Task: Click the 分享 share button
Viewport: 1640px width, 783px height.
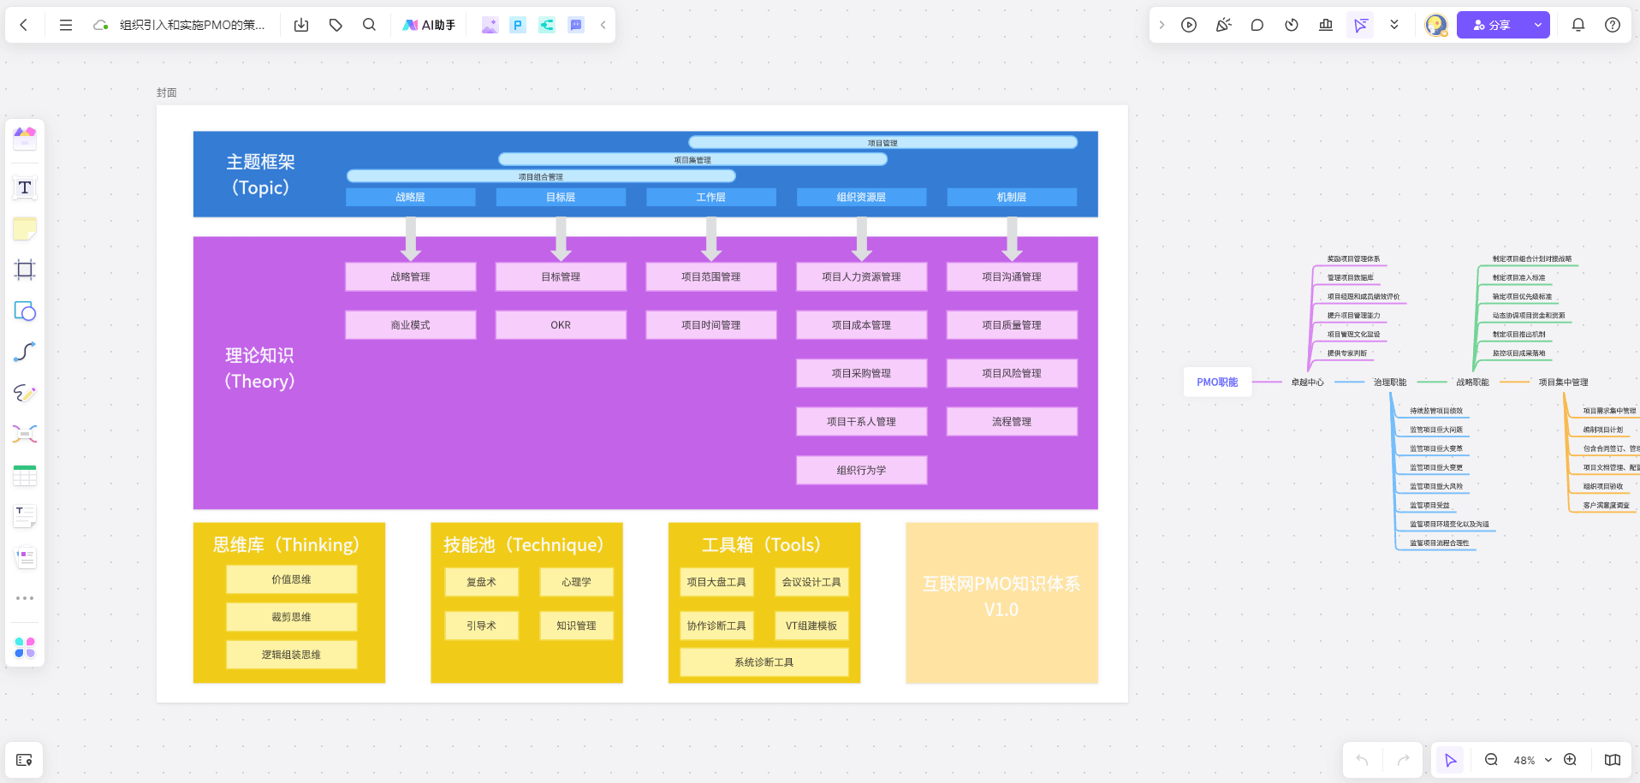Action: click(1492, 25)
